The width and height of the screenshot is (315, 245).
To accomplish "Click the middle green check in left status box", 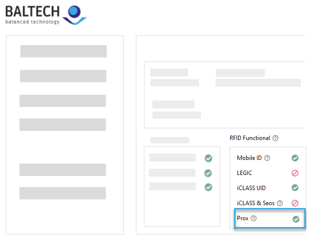I will (x=208, y=173).
